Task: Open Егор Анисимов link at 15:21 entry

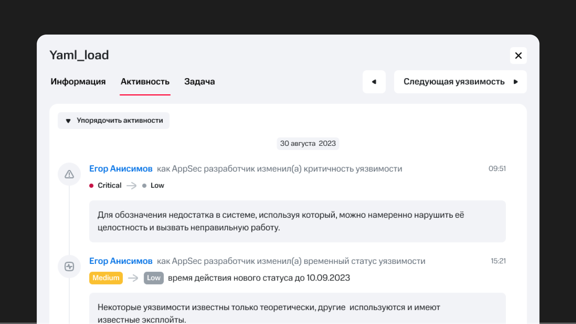Action: (x=121, y=261)
